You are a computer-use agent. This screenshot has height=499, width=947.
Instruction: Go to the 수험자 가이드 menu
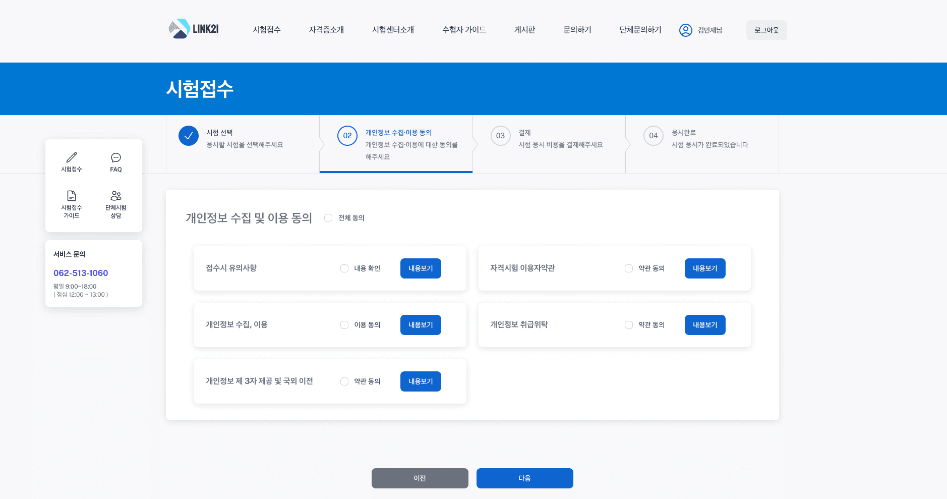[464, 30]
